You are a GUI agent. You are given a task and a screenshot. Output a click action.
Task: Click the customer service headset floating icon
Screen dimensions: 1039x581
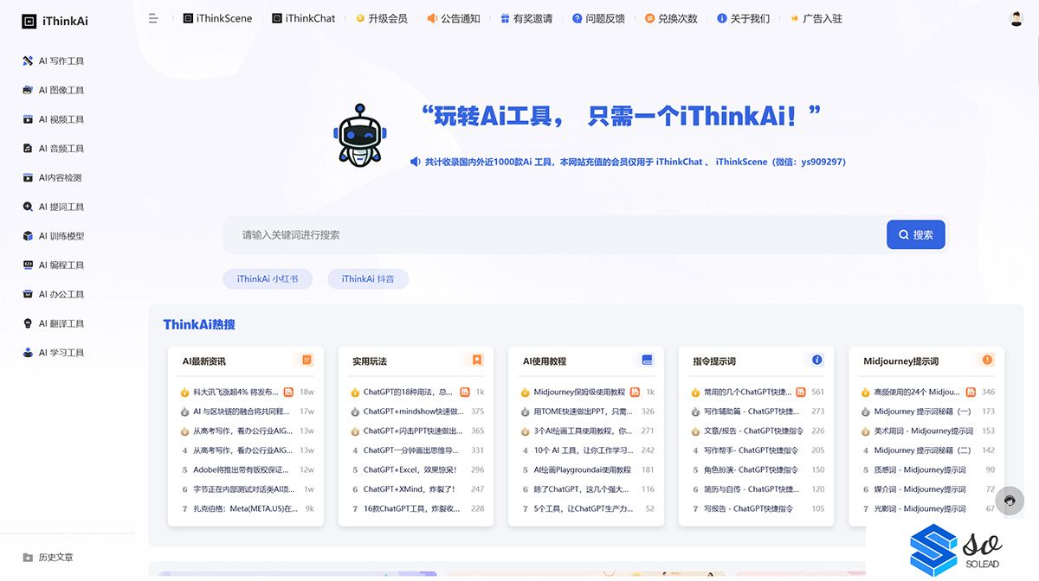tap(1010, 501)
